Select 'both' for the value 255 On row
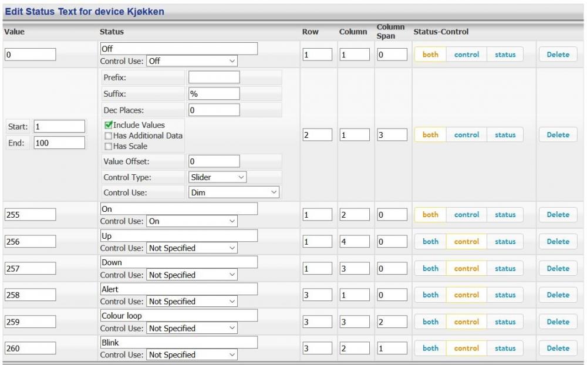 tap(430, 215)
